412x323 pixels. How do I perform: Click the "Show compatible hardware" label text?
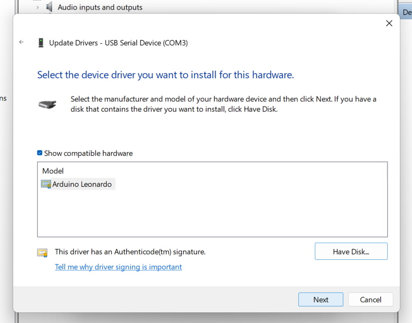click(x=88, y=153)
